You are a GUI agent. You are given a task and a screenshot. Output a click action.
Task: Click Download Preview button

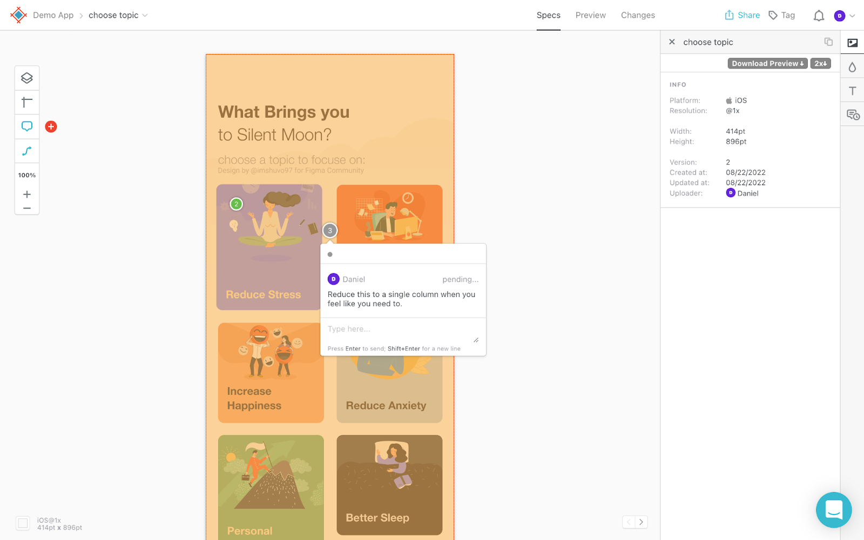click(767, 63)
